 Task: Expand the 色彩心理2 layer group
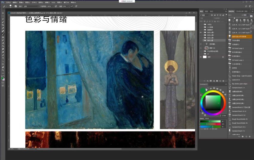(x=203, y=35)
